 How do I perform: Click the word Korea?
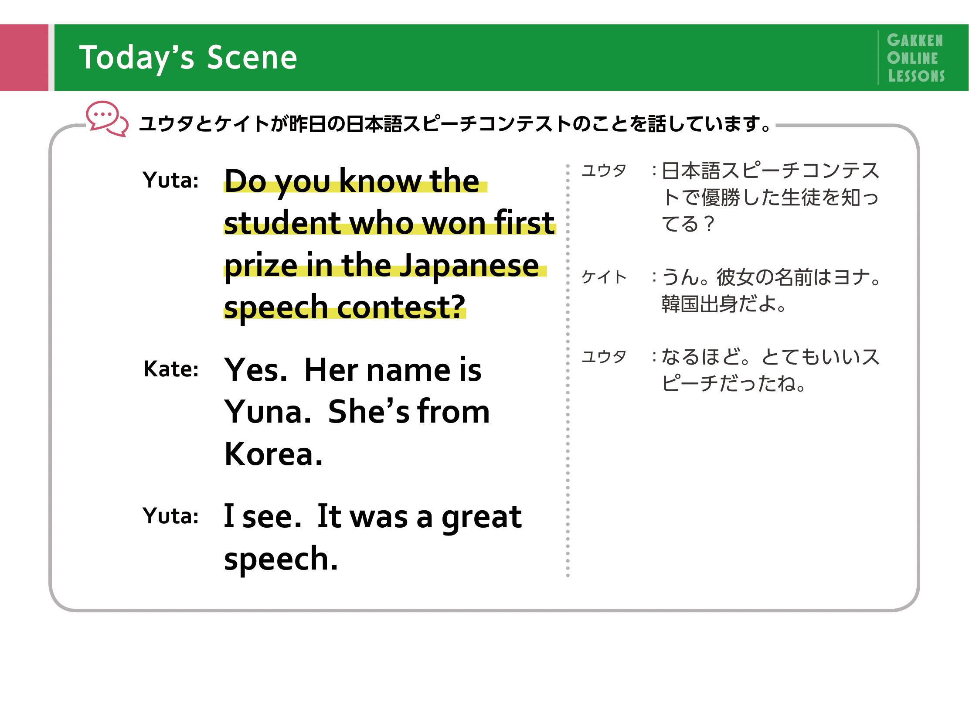pyautogui.click(x=273, y=454)
